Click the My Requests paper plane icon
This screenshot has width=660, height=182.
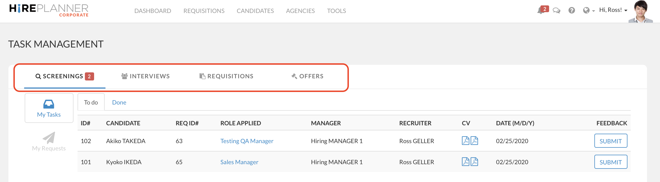click(49, 138)
